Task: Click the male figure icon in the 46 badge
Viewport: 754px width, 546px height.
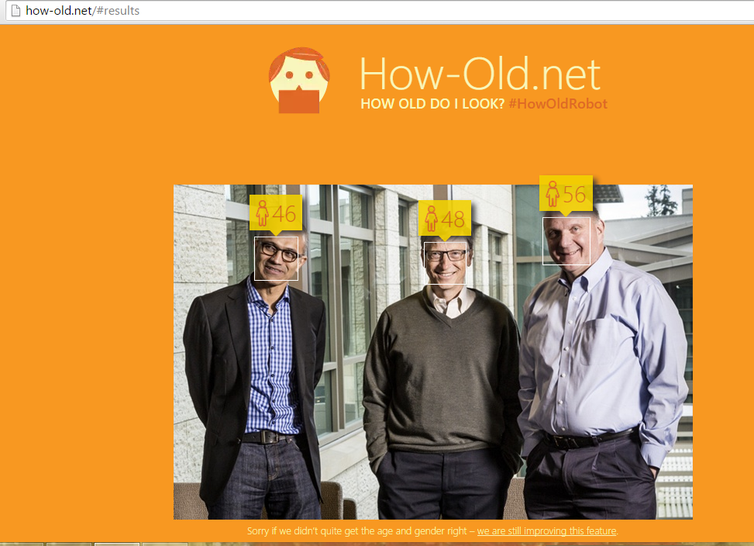Action: pos(261,213)
